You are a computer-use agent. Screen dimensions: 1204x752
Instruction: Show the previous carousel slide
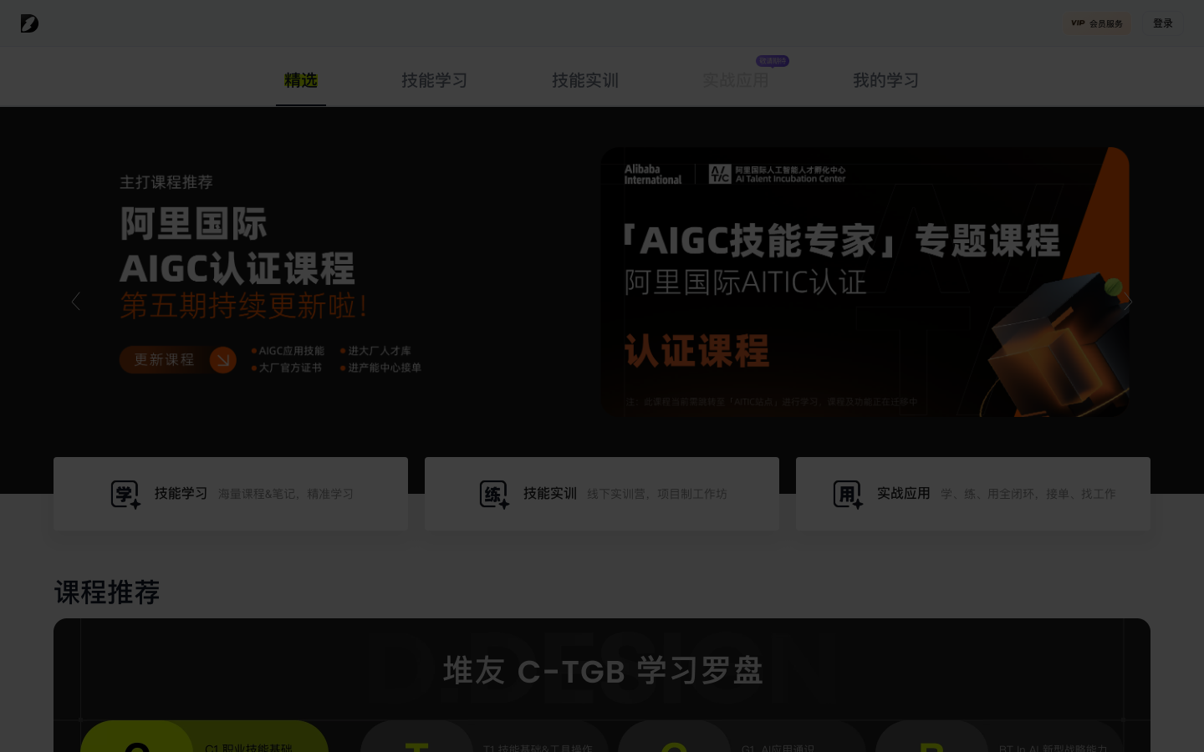[x=75, y=302]
